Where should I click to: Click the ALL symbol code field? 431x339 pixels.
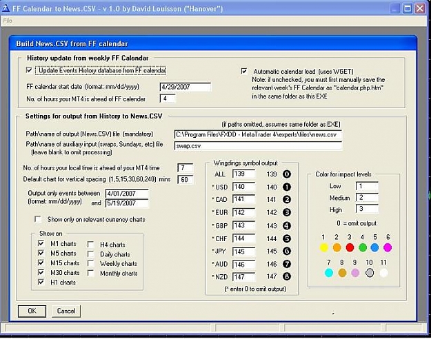(244, 174)
